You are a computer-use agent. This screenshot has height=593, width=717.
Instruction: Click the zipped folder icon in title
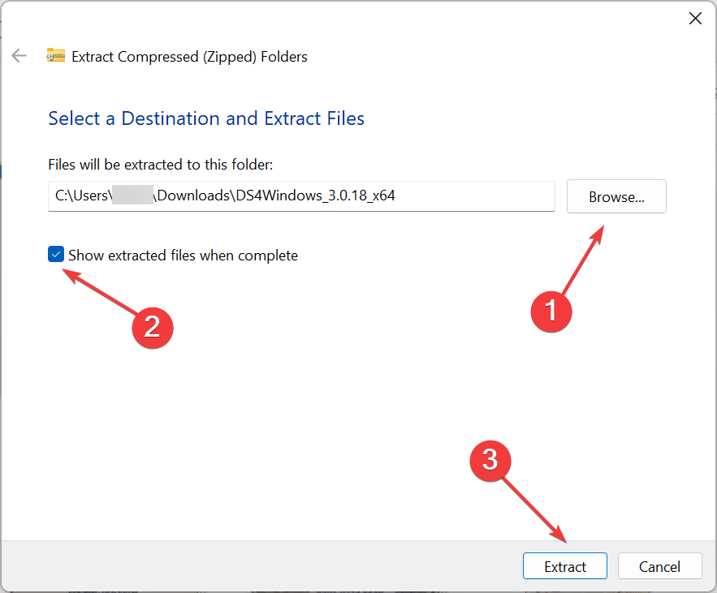[x=55, y=56]
